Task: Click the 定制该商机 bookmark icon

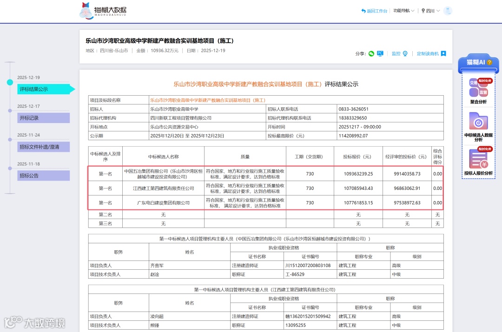Action: 443,53
